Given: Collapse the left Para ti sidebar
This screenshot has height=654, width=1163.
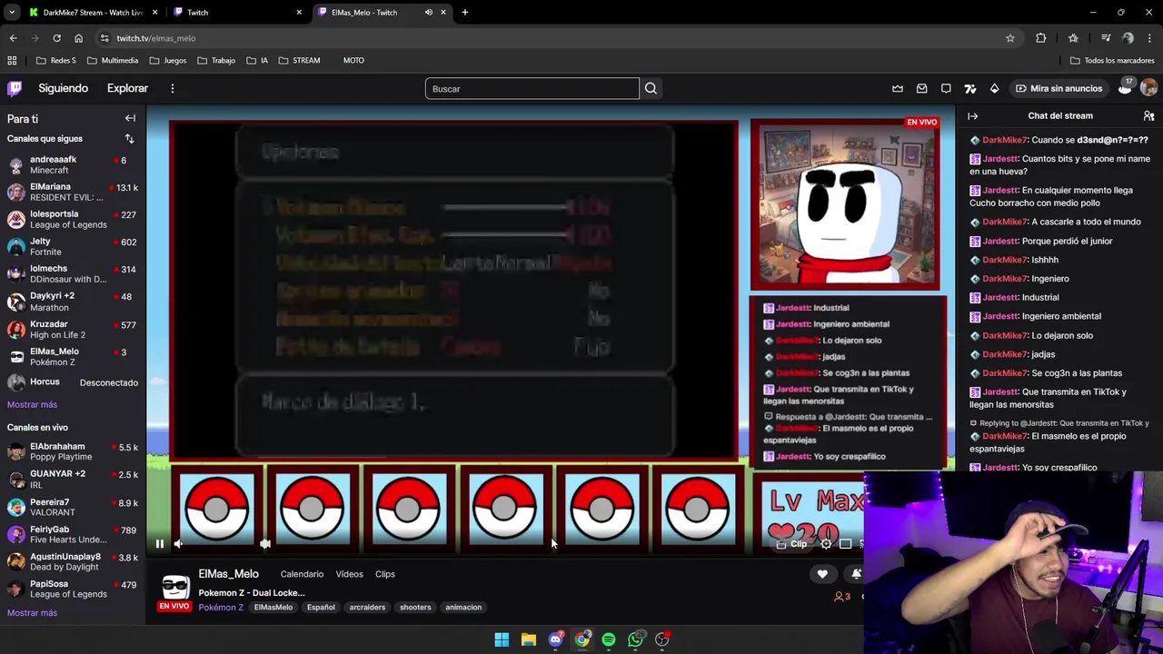Looking at the screenshot, I should pyautogui.click(x=130, y=118).
